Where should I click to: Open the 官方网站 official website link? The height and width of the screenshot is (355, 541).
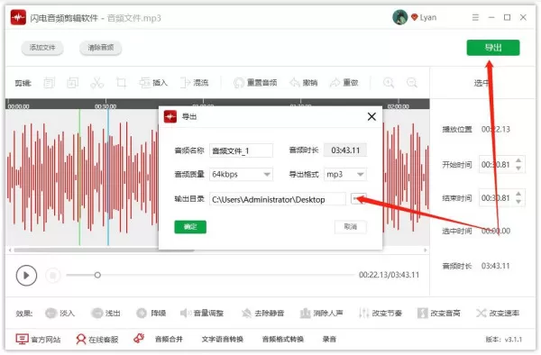click(38, 340)
